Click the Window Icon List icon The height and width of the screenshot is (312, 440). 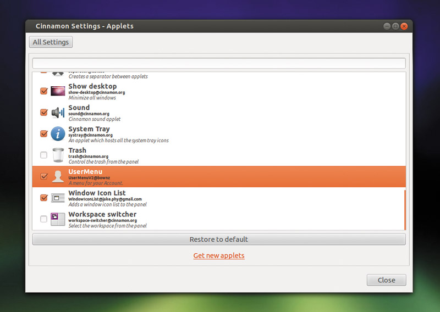click(x=58, y=198)
